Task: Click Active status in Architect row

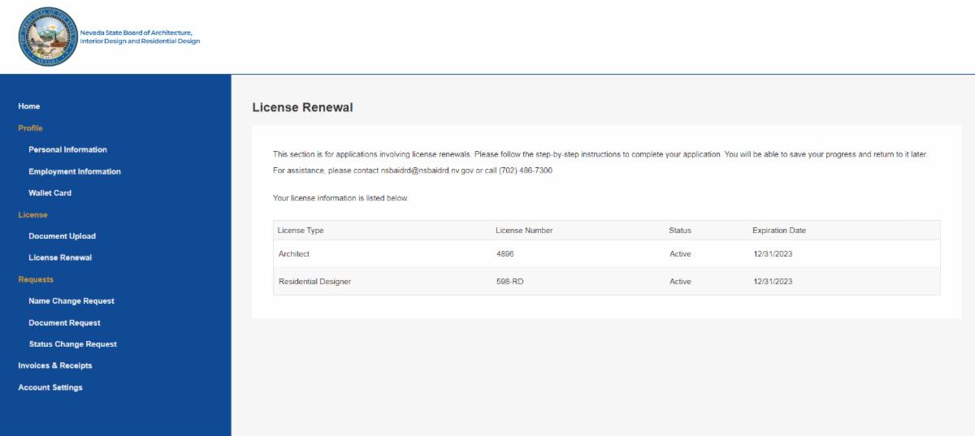Action: coord(680,254)
